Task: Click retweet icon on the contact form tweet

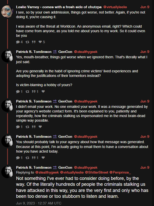Action: [27, 127]
